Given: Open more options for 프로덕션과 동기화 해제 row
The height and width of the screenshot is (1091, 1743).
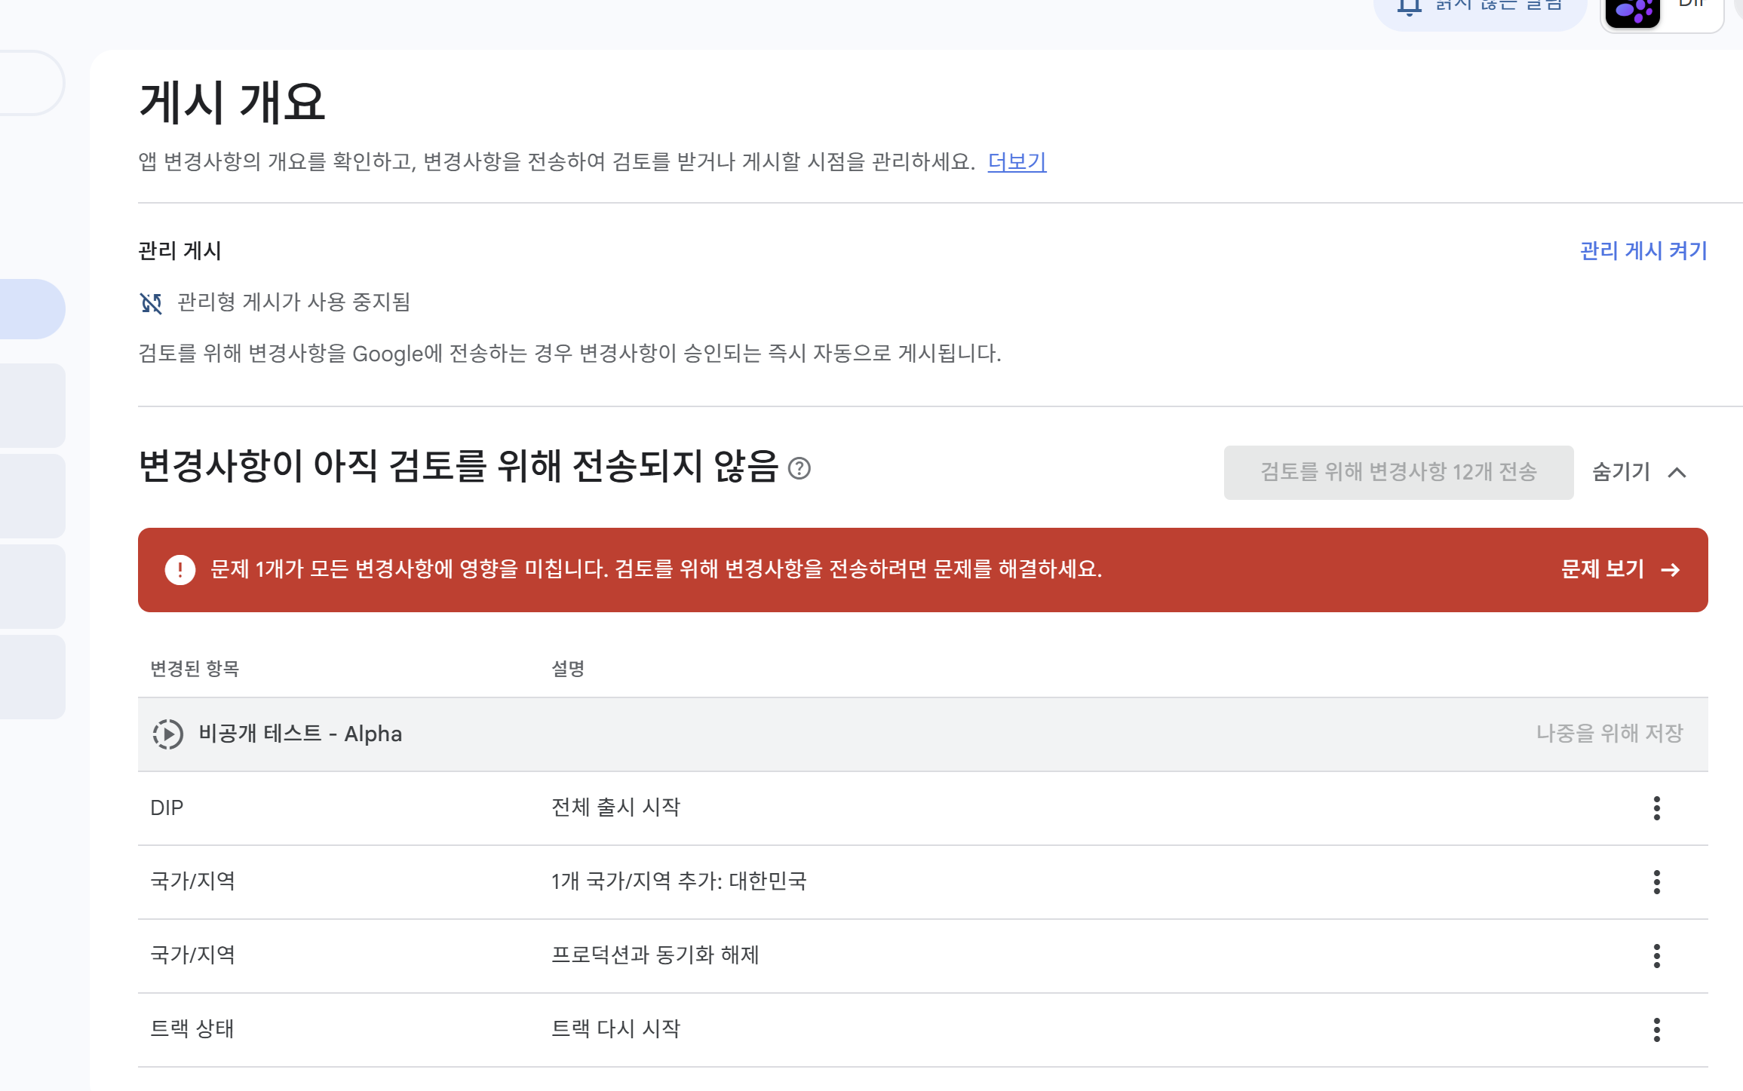Looking at the screenshot, I should (x=1656, y=956).
